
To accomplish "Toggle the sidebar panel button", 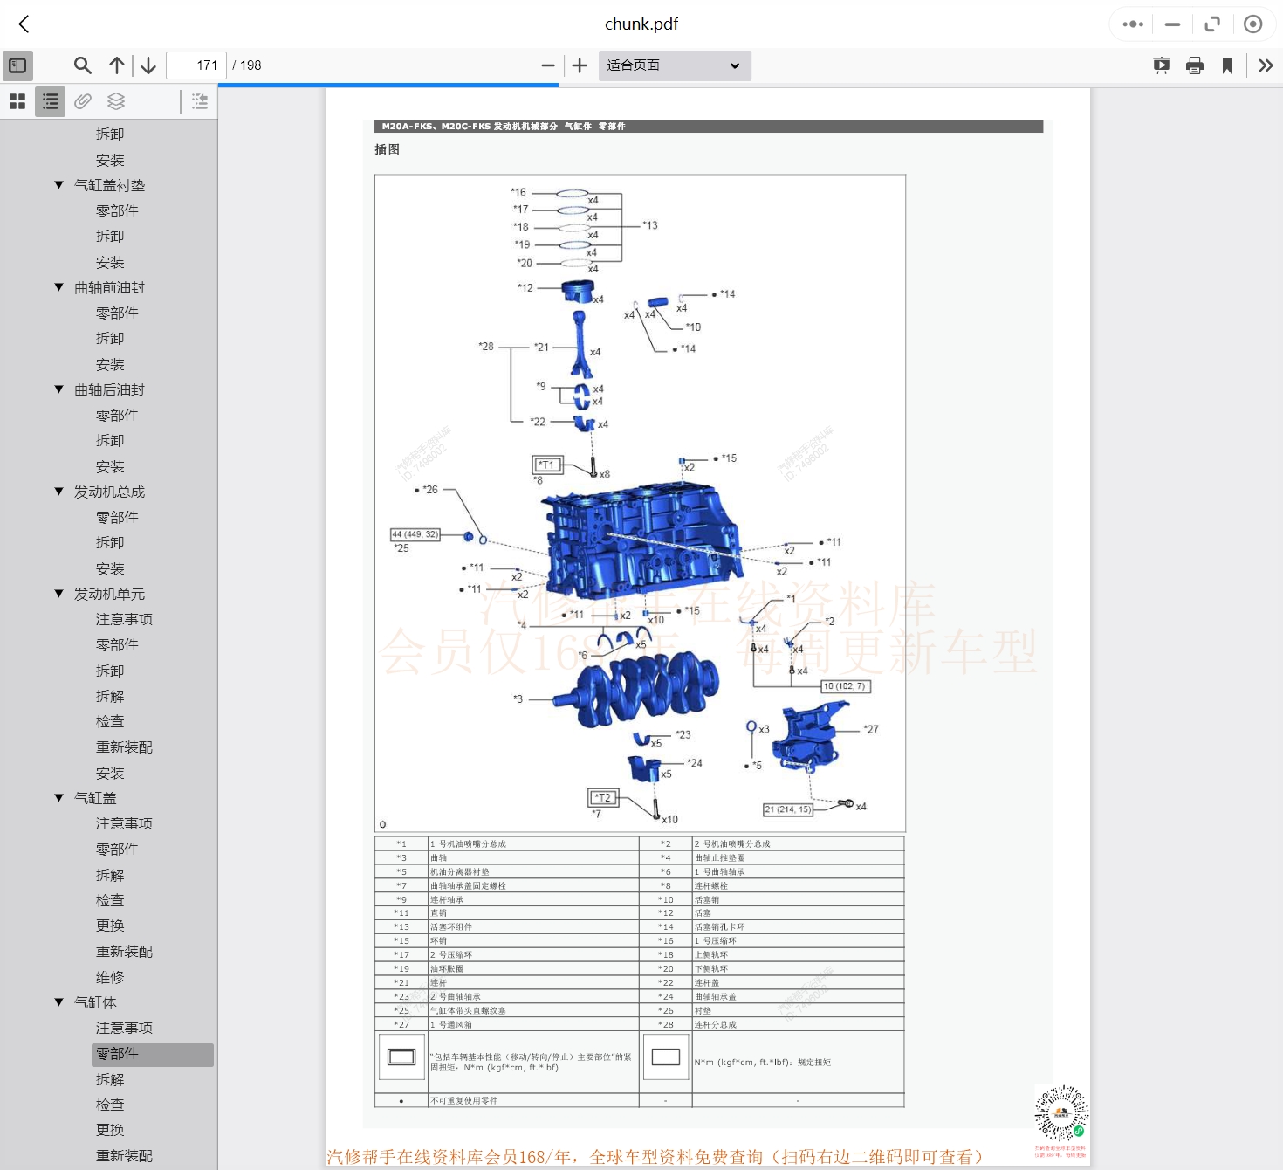I will (17, 65).
